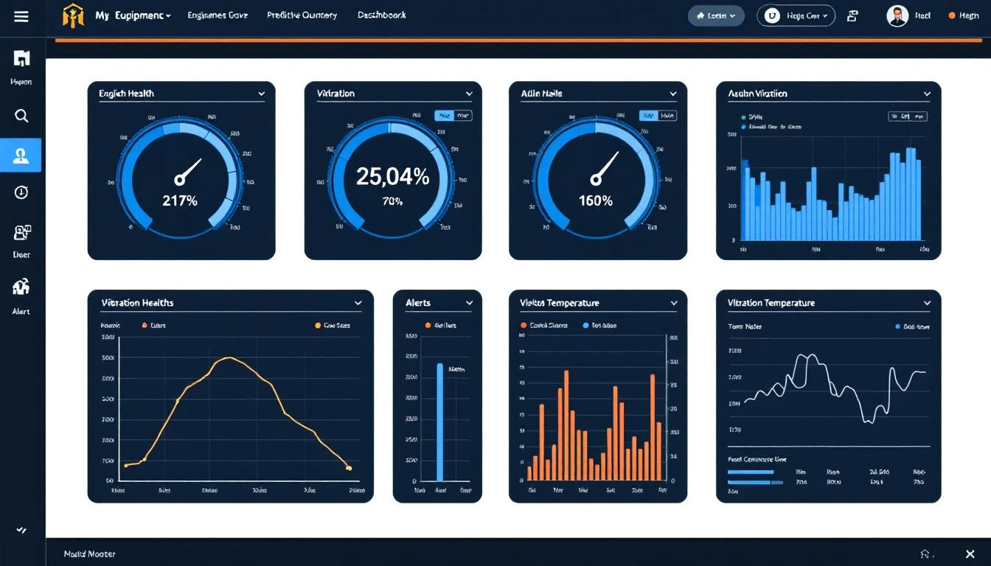991x566 pixels.
Task: Open the notifications icon near the profile avatar
Action: coord(852,15)
